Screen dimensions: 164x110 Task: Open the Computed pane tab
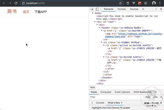[x=106, y=92]
